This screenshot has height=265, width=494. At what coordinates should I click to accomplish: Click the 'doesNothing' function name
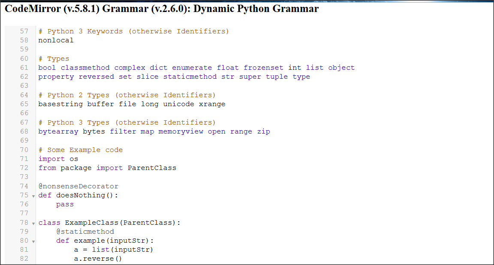(x=81, y=196)
